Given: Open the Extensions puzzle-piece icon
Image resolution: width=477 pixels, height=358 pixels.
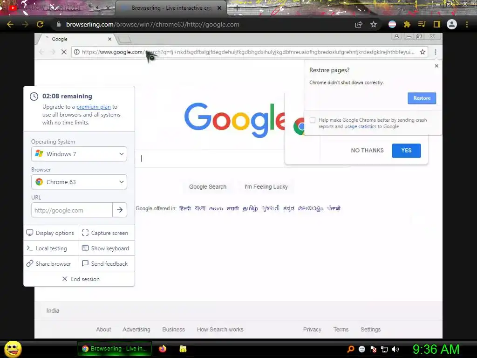Looking at the screenshot, I should click(x=407, y=24).
